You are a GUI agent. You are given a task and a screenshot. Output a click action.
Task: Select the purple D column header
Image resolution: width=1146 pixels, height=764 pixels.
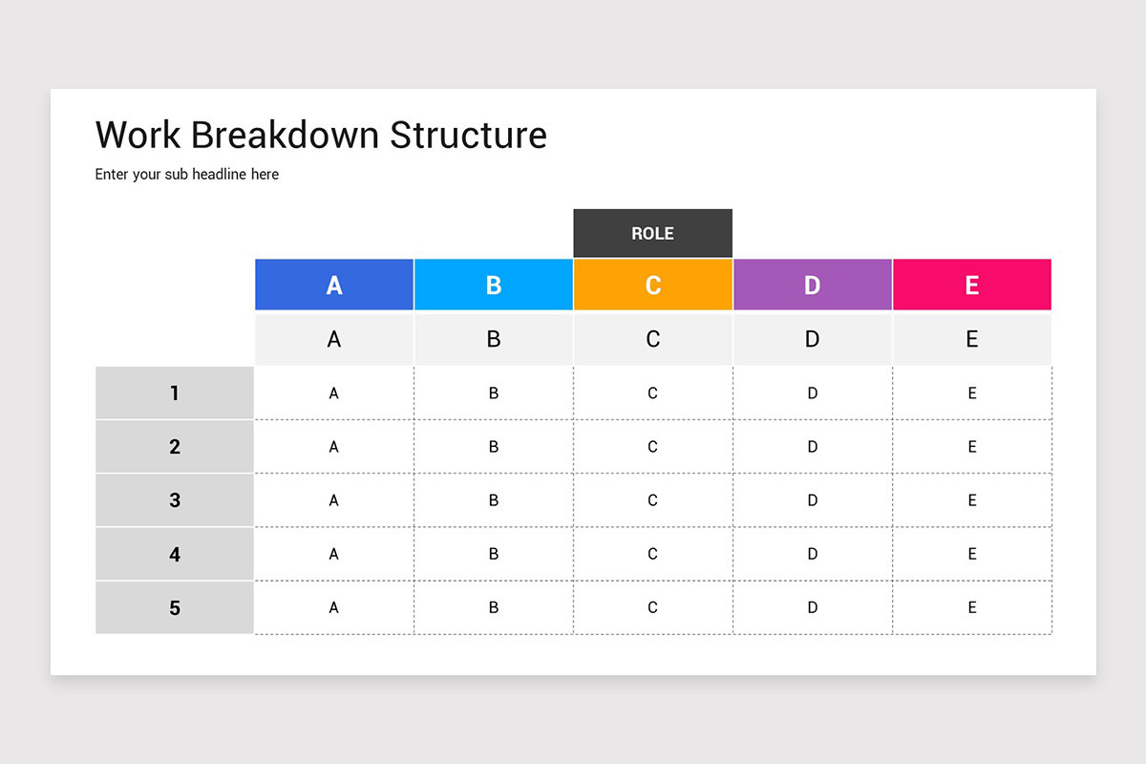coord(813,285)
